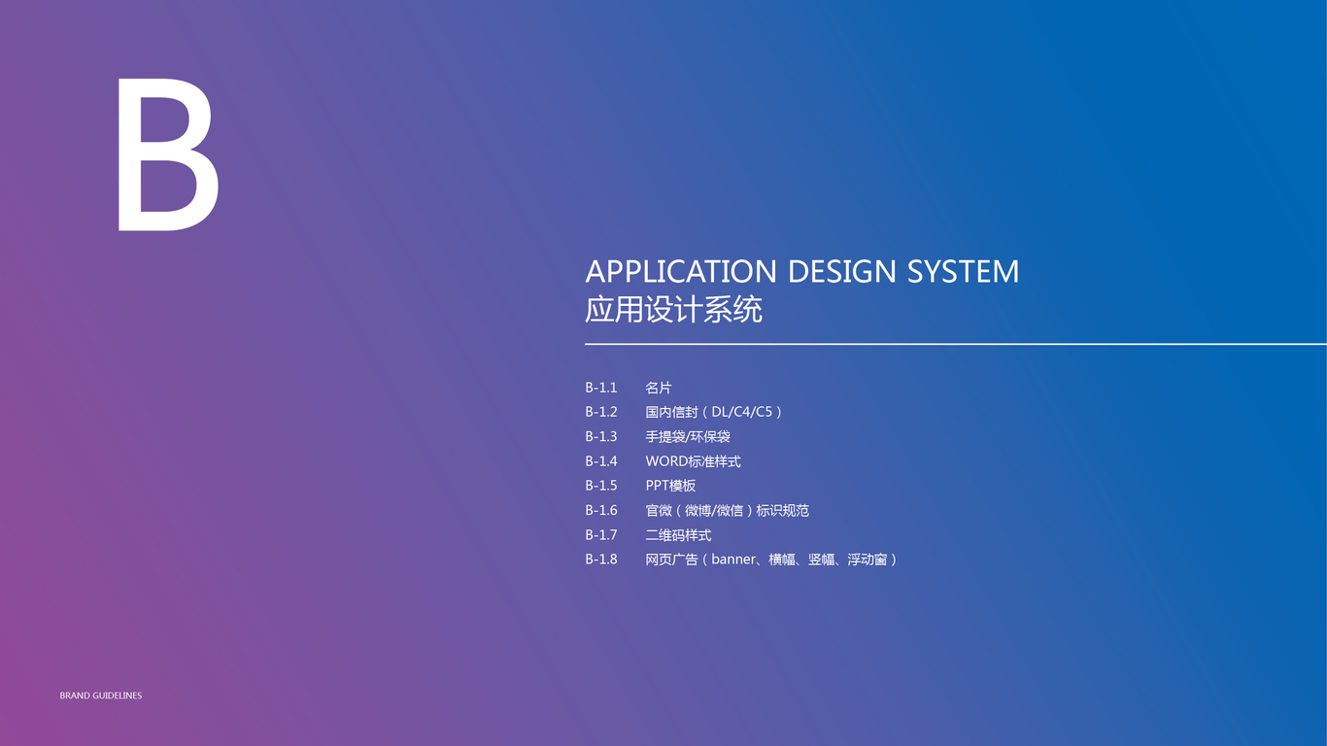Select the '手提袋/环保袋' entry
The image size is (1327, 746).
click(688, 437)
